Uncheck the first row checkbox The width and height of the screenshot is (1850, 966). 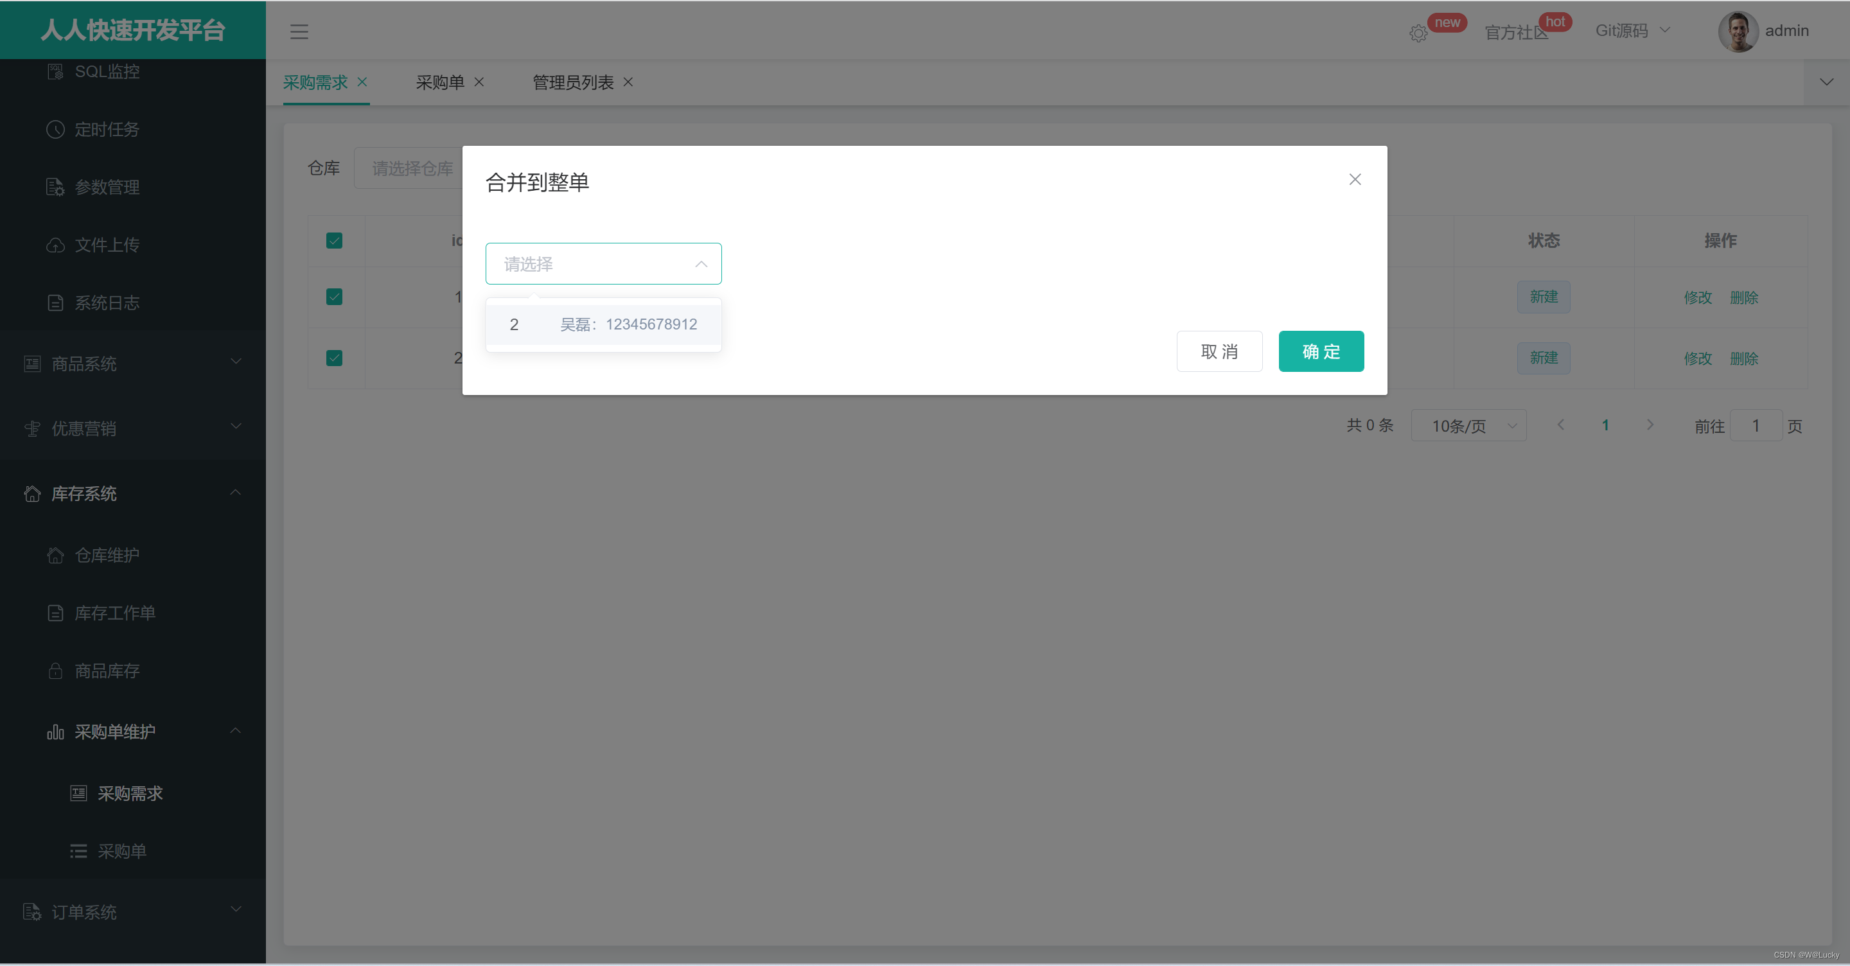point(334,297)
